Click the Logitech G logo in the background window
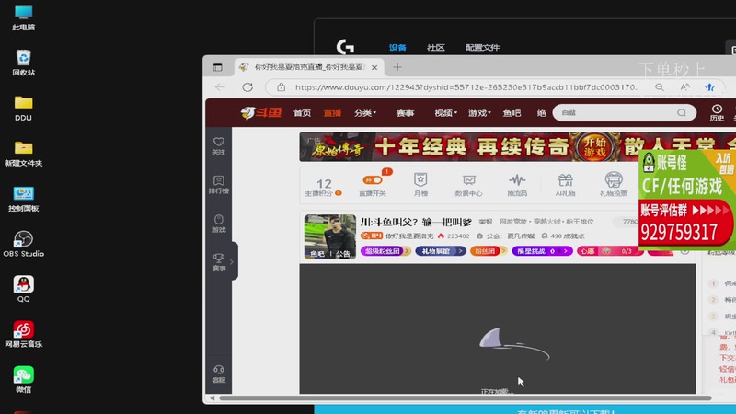Image resolution: width=736 pixels, height=414 pixels. click(345, 47)
